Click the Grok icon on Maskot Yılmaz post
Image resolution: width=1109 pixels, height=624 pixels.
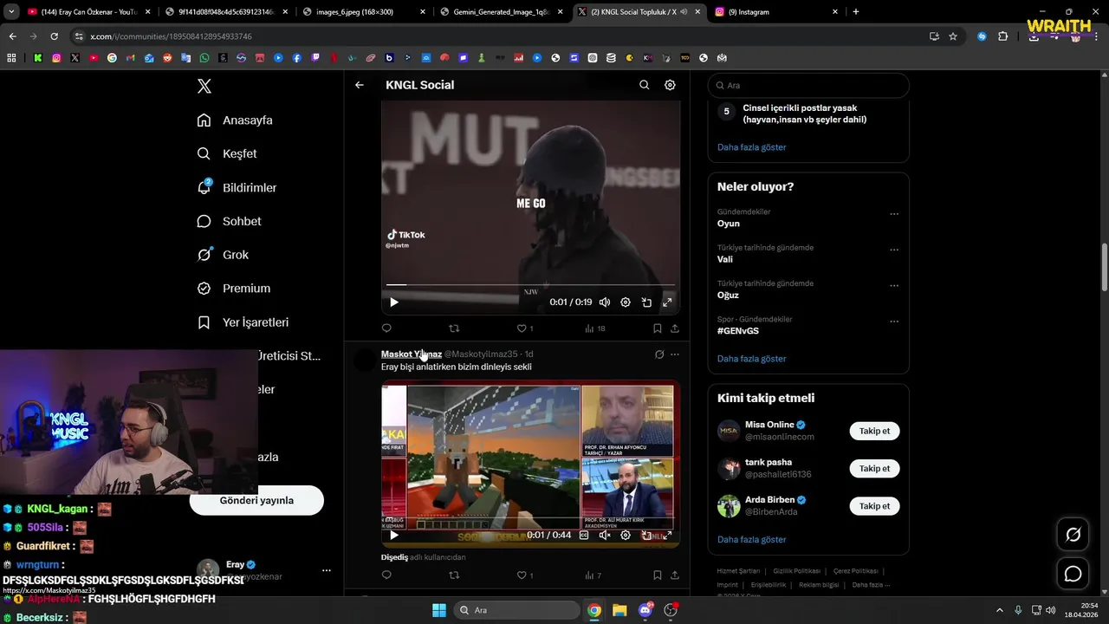[x=659, y=354]
